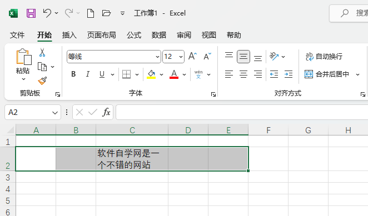The height and width of the screenshot is (216, 368).
Task: Copy selection with the copy icon
Action: click(x=42, y=67)
